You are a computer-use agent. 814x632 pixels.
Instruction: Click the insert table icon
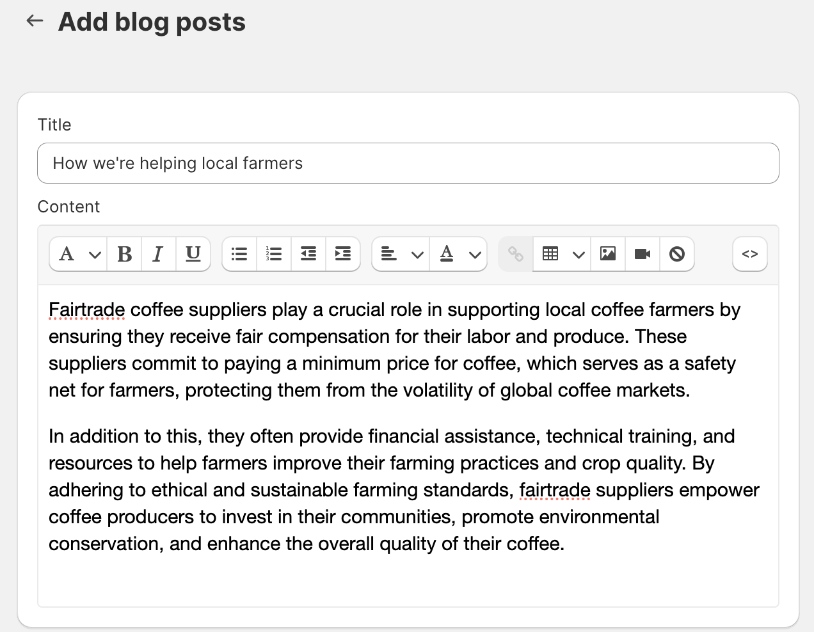click(x=550, y=254)
